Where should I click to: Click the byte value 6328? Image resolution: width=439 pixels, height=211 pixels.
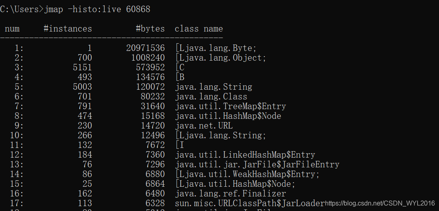pyautogui.click(x=155, y=203)
